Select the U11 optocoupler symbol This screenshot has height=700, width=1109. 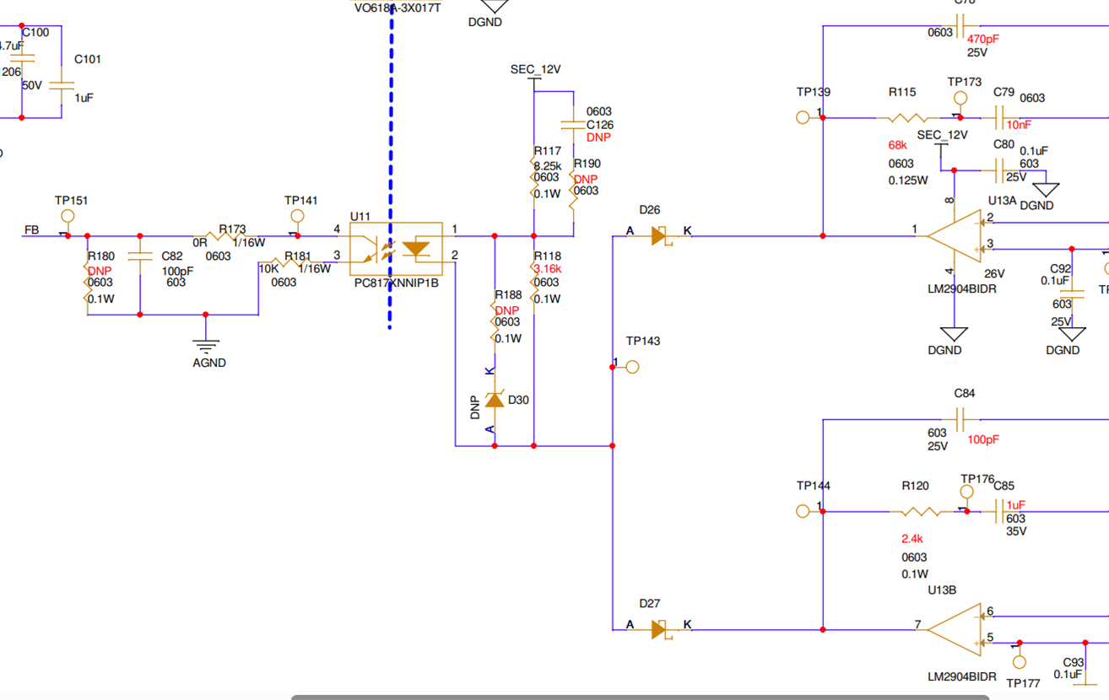coord(396,249)
